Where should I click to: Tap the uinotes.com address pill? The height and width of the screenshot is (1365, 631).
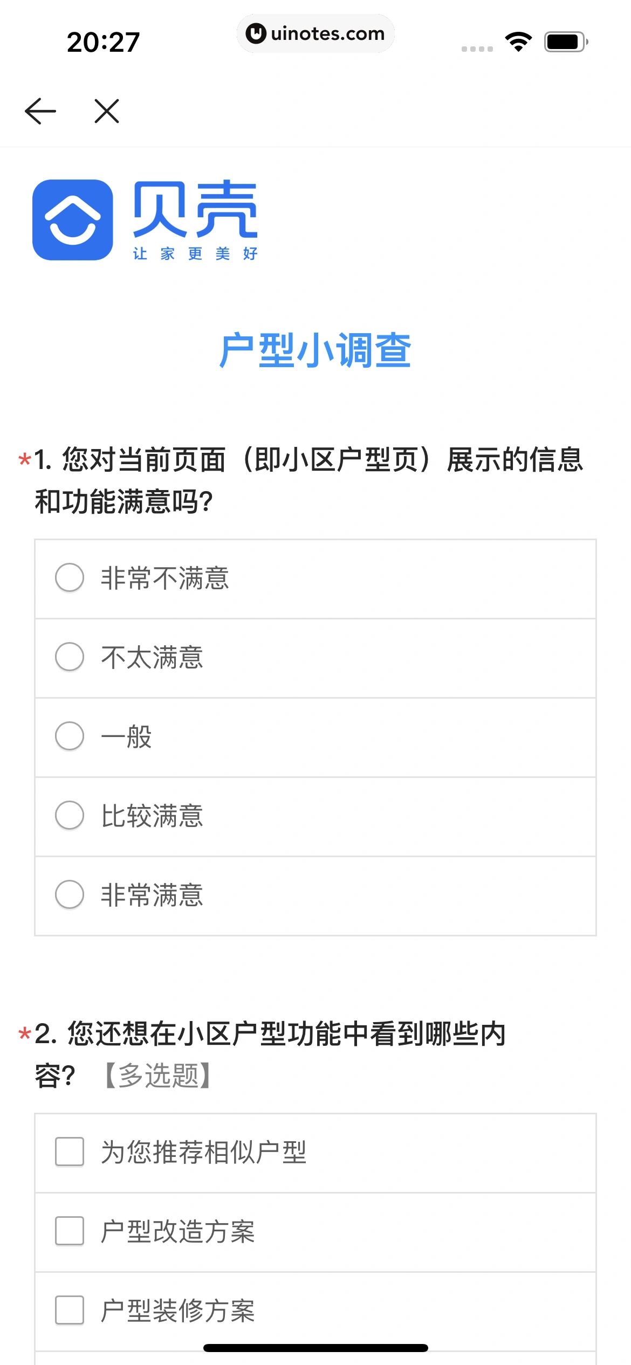coord(315,34)
